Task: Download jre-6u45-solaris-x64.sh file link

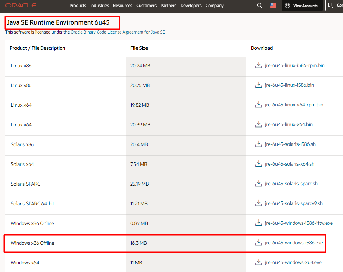Action: pos(290,164)
